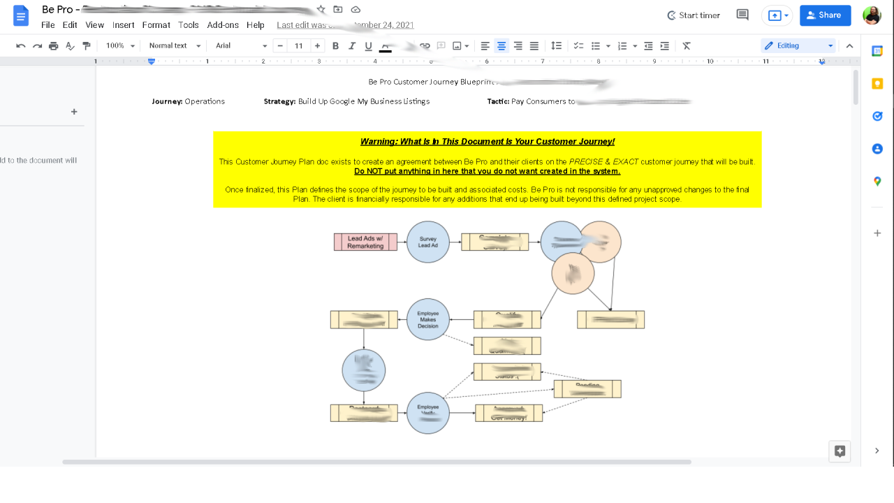
Task: Click the paint format roller icon
Action: (x=87, y=46)
